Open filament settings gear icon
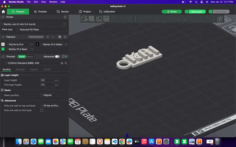 pos(65,37)
